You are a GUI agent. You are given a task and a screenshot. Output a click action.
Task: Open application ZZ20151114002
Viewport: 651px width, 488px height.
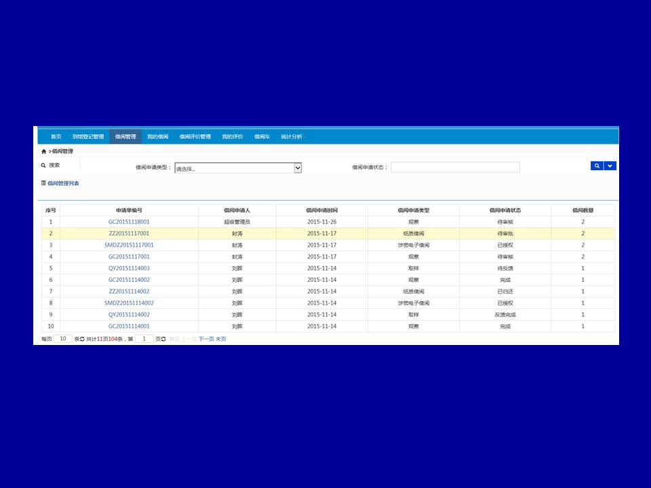pyautogui.click(x=129, y=291)
